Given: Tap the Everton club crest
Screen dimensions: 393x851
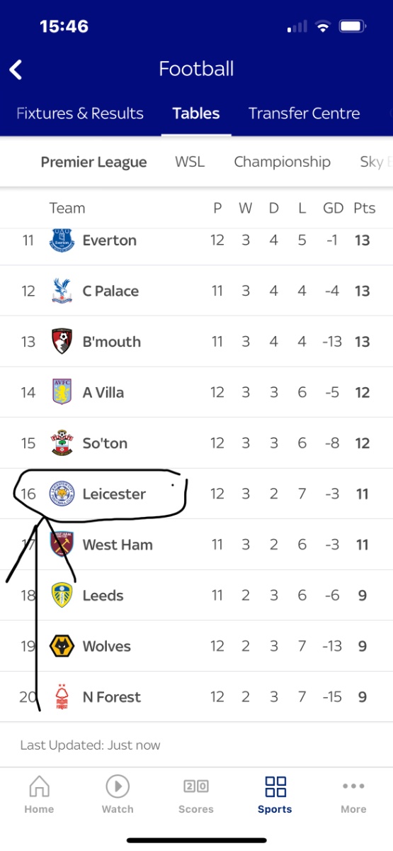Looking at the screenshot, I should (x=62, y=240).
